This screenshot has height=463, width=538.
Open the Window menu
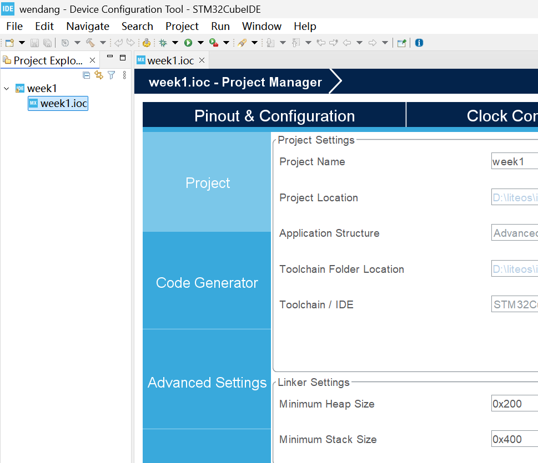[262, 27]
